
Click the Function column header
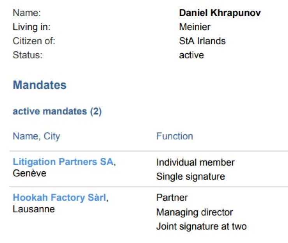click(174, 136)
